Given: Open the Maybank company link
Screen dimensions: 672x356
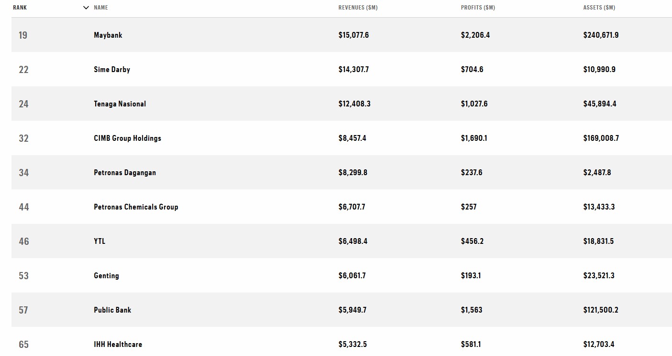Looking at the screenshot, I should (x=108, y=35).
